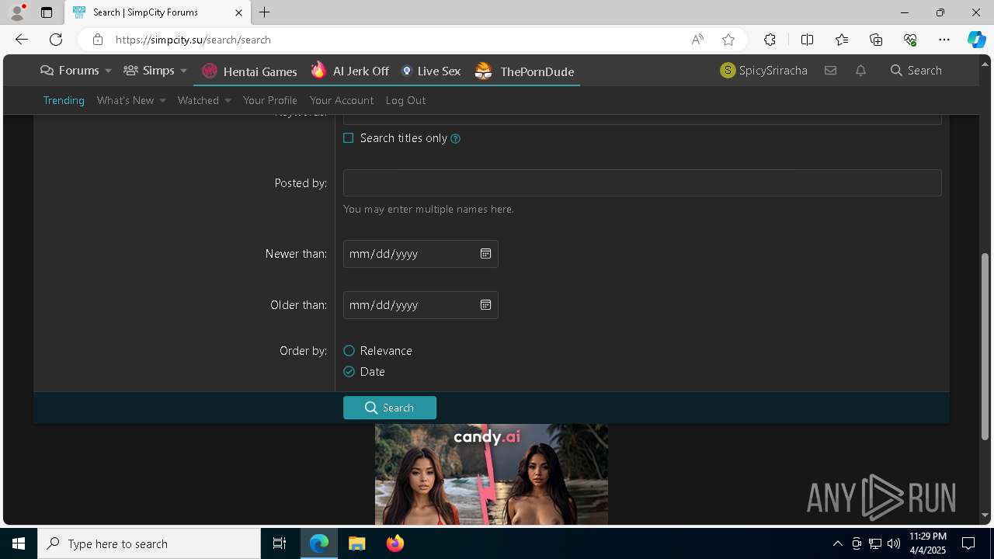
Task: Click the Windows taskbar search box
Action: [x=149, y=543]
